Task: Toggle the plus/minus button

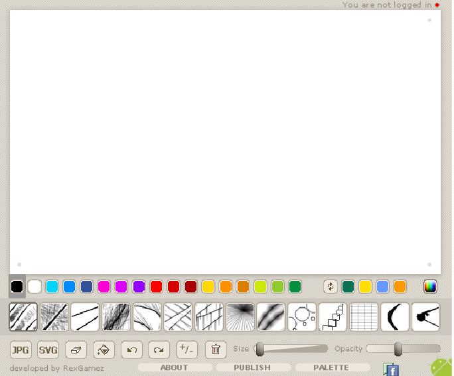Action: coord(187,349)
